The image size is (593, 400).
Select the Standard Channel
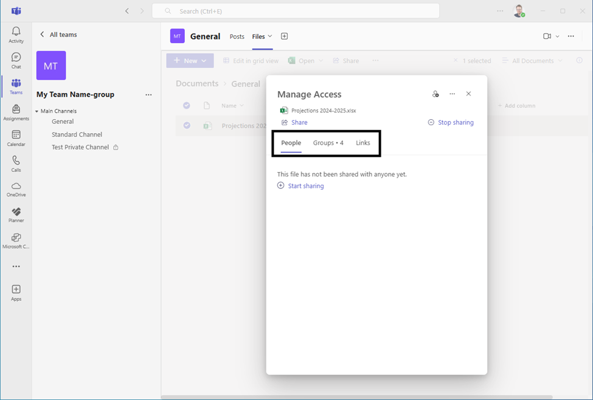[77, 134]
